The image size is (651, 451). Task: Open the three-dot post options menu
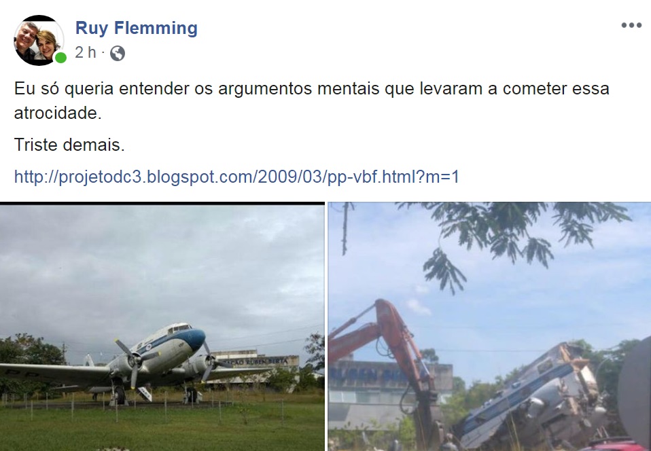(x=631, y=25)
